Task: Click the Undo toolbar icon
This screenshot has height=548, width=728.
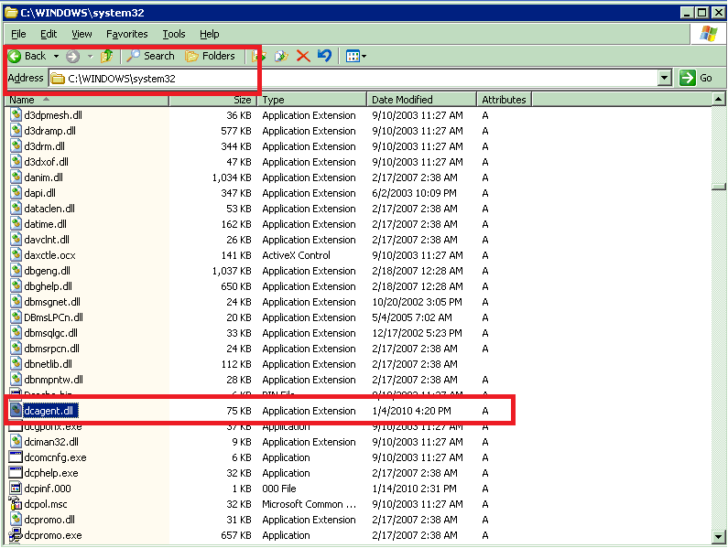Action: (x=324, y=56)
